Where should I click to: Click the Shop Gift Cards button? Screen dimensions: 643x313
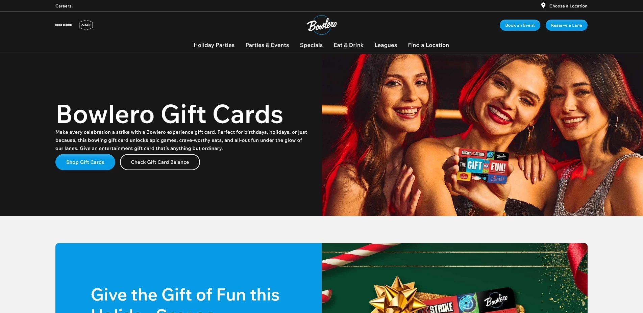[x=85, y=162]
